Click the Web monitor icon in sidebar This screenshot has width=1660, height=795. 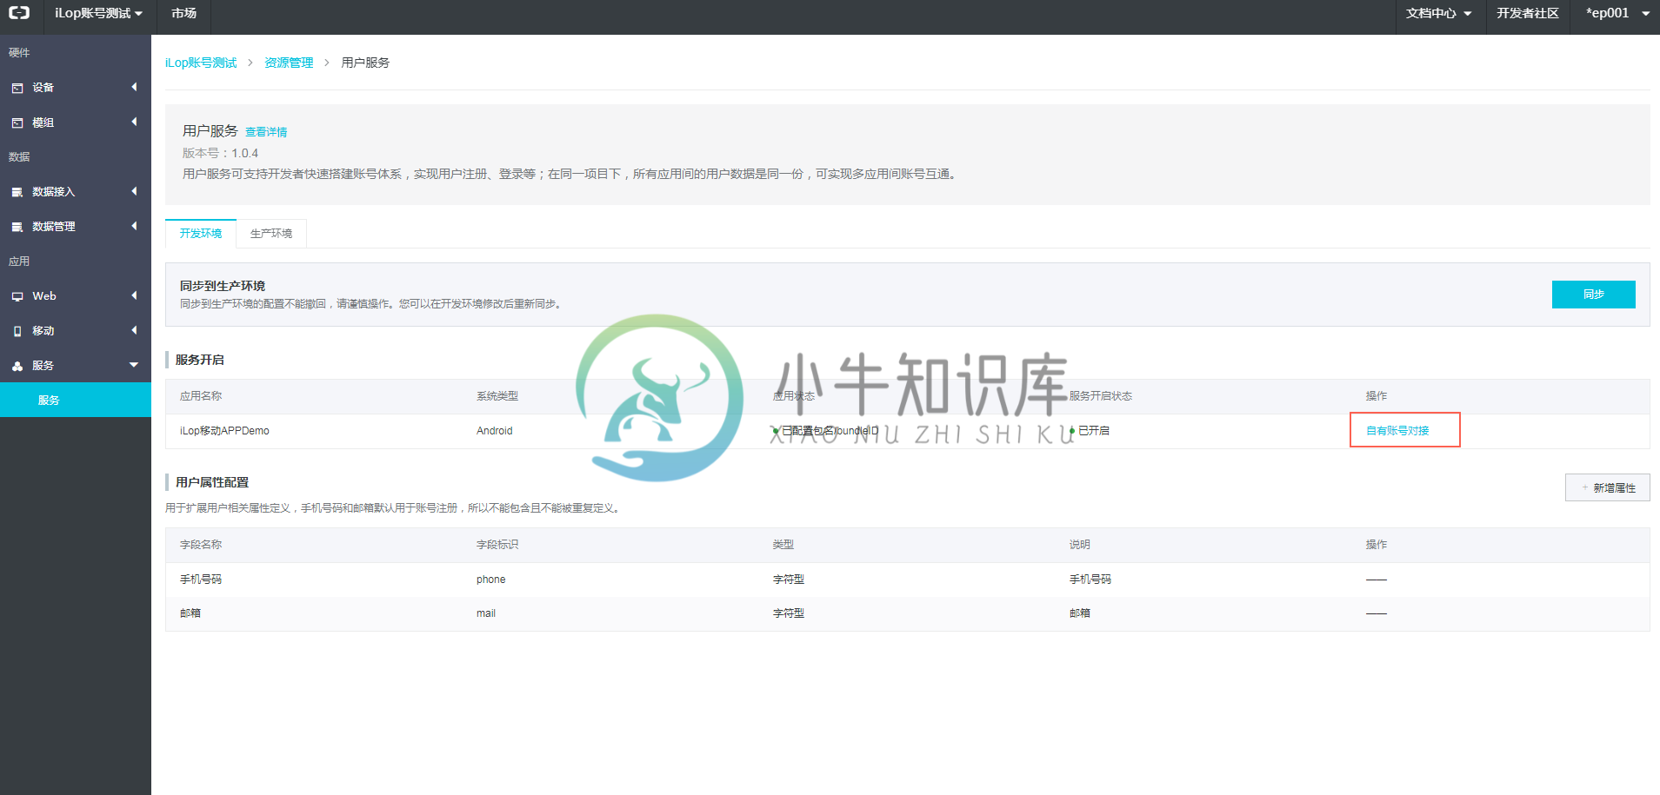point(17,296)
